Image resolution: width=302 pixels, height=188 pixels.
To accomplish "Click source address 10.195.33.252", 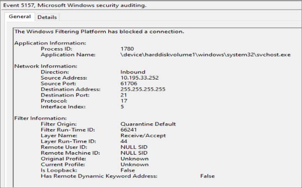I will [140, 78].
